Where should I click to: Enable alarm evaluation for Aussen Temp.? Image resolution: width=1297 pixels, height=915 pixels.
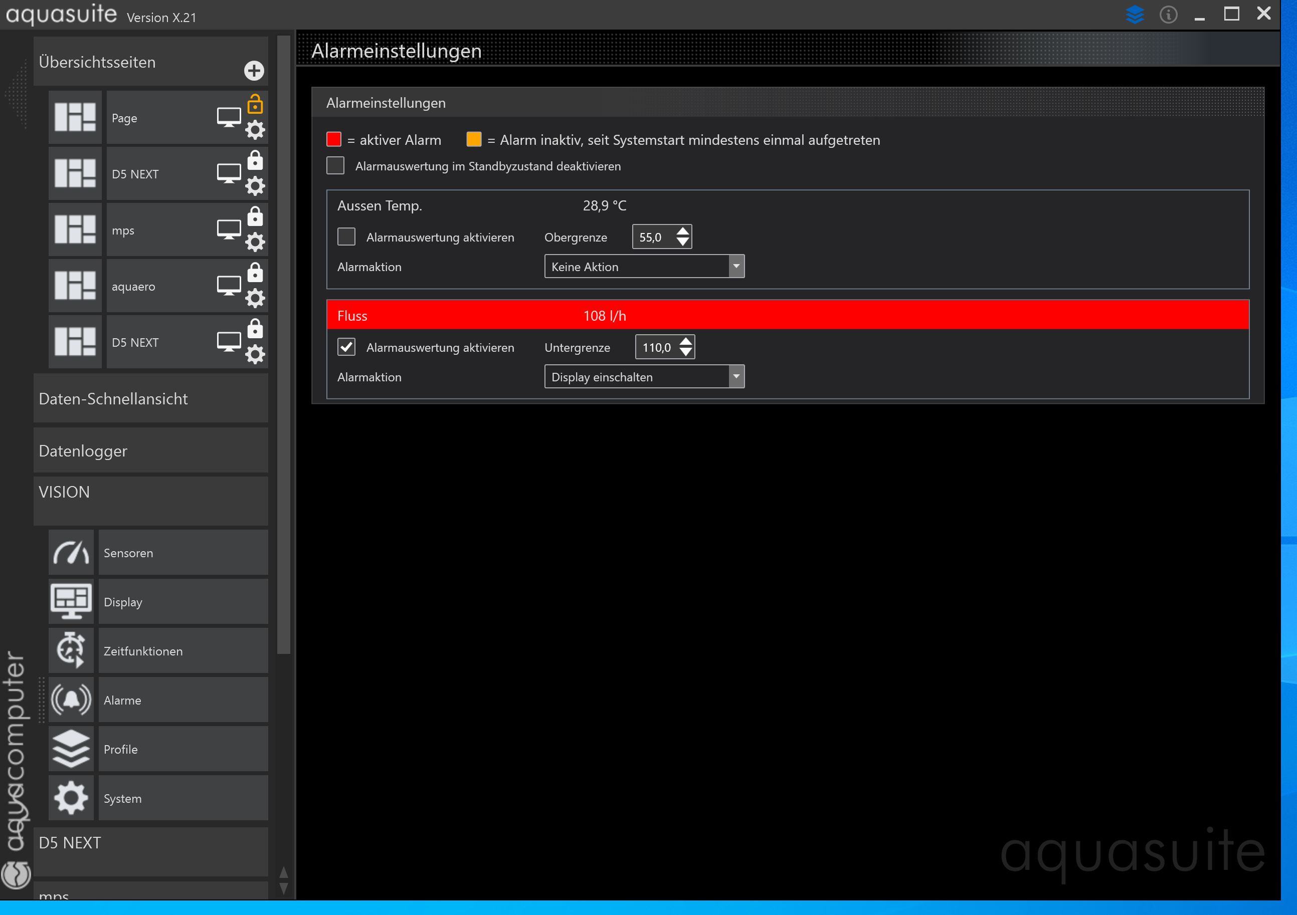346,237
